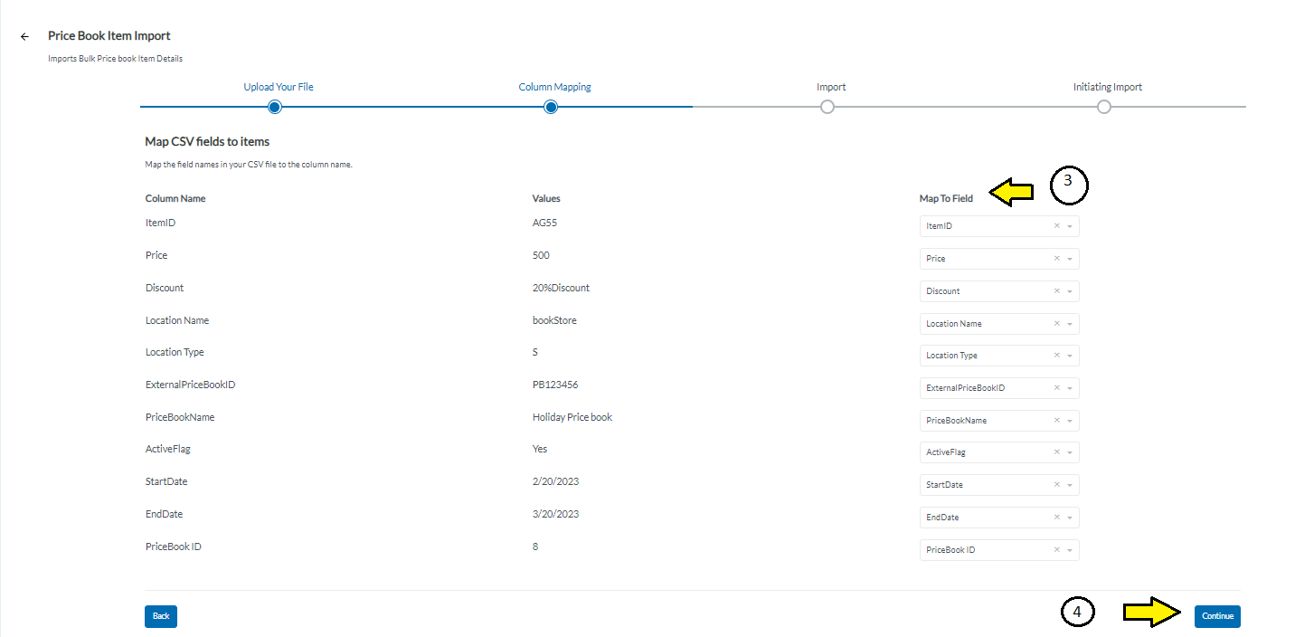Select the Import step label
This screenshot has width=1314, height=637.
tap(831, 87)
